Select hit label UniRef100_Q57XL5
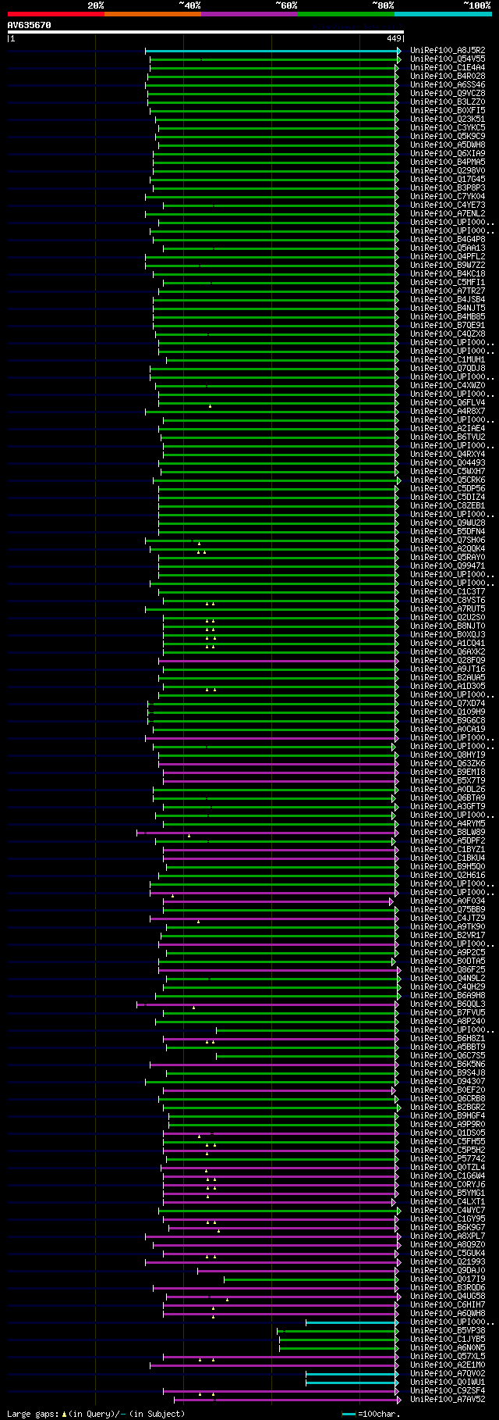Image resolution: width=499 pixels, height=1420 pixels. point(448,1356)
